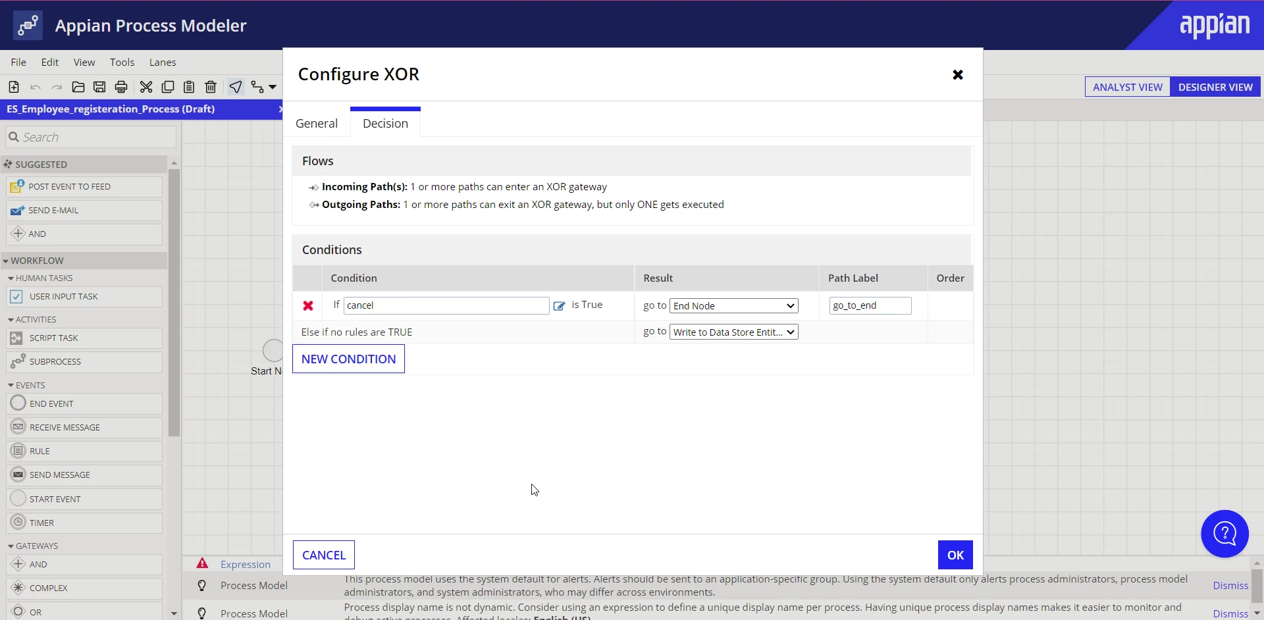The image size is (1264, 620).
Task: Select the Send Message event
Action: pos(84,475)
